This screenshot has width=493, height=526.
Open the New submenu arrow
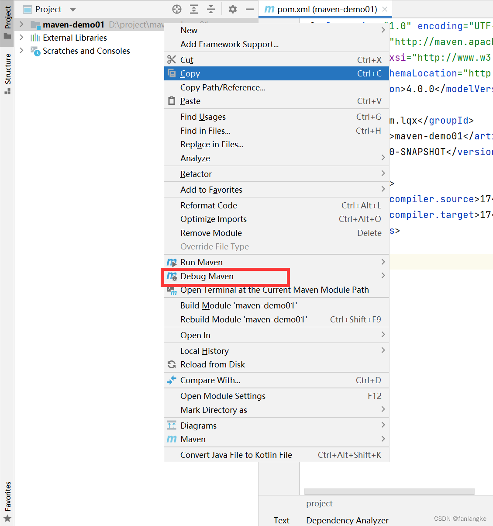[x=383, y=30]
